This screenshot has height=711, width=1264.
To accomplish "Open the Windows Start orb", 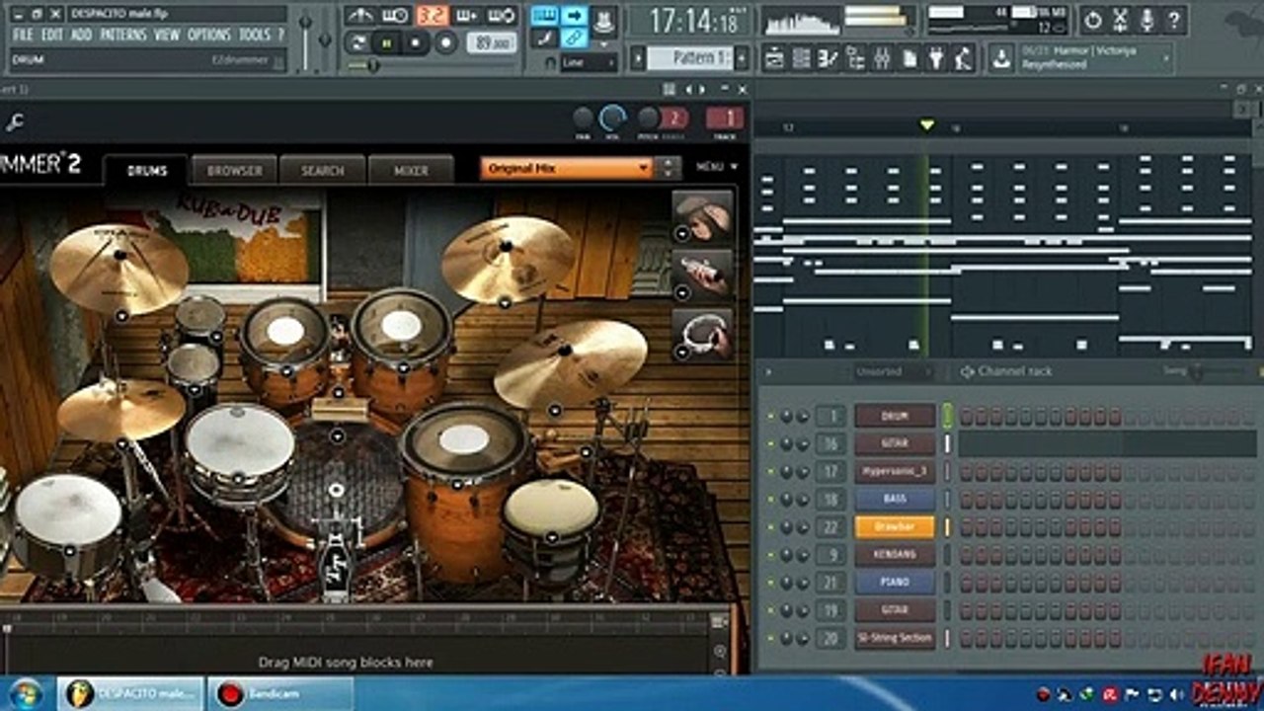I will pos(27,693).
